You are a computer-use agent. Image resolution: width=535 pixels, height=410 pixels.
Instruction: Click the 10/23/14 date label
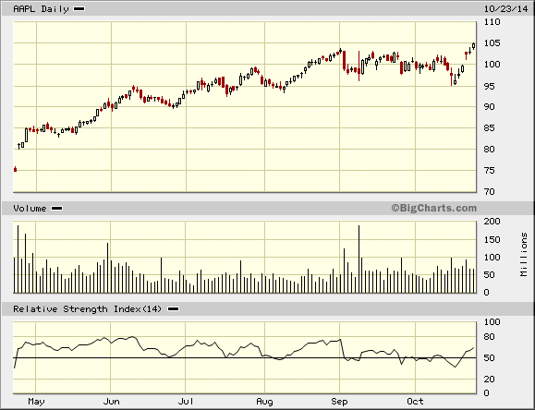(x=505, y=9)
